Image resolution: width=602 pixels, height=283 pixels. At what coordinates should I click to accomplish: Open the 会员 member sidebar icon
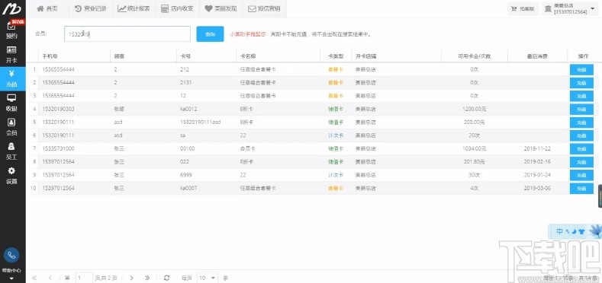tap(11, 127)
